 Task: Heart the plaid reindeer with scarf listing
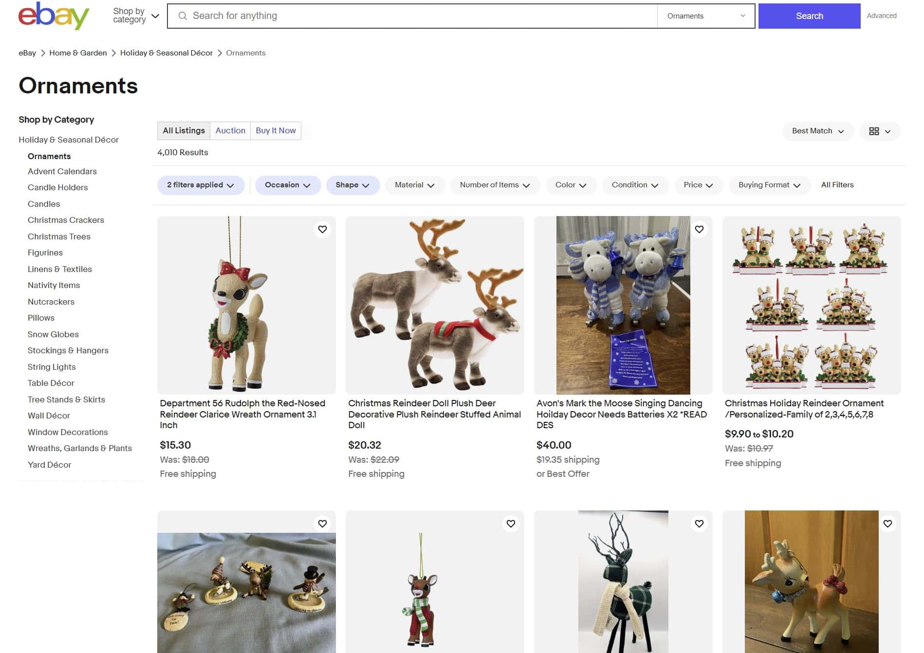click(699, 524)
